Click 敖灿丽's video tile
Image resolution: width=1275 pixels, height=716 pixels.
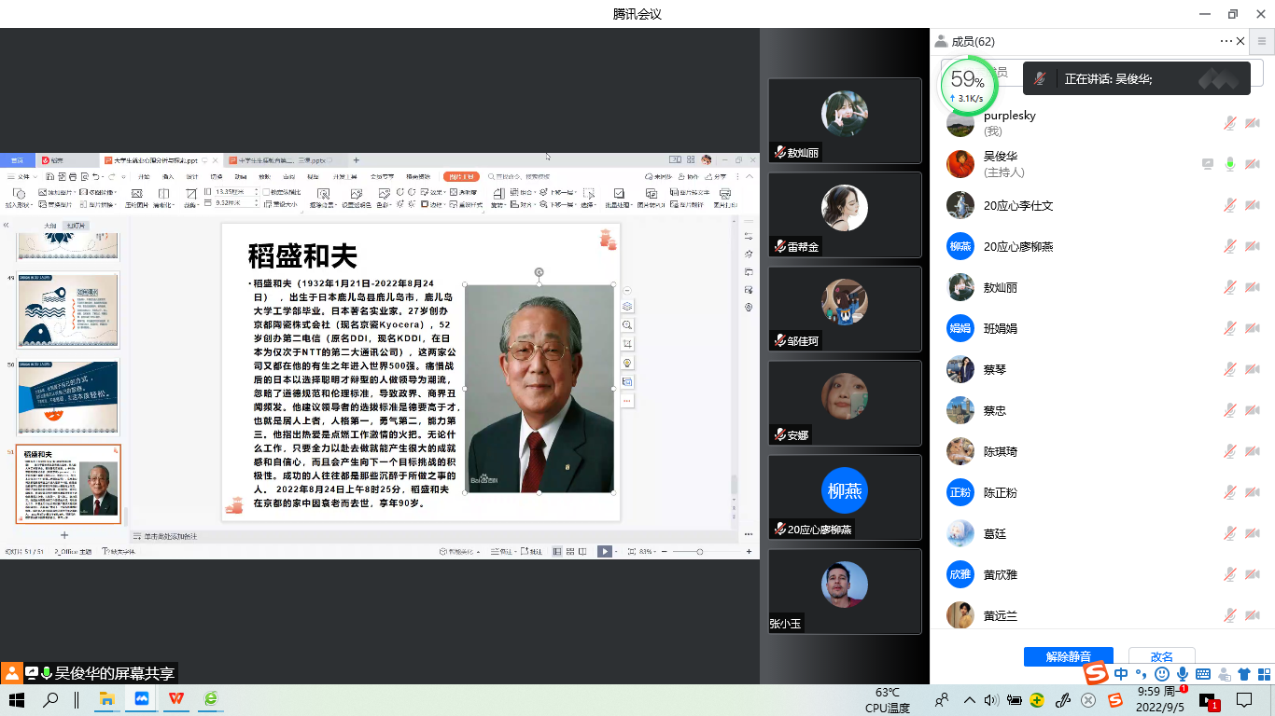coord(845,120)
